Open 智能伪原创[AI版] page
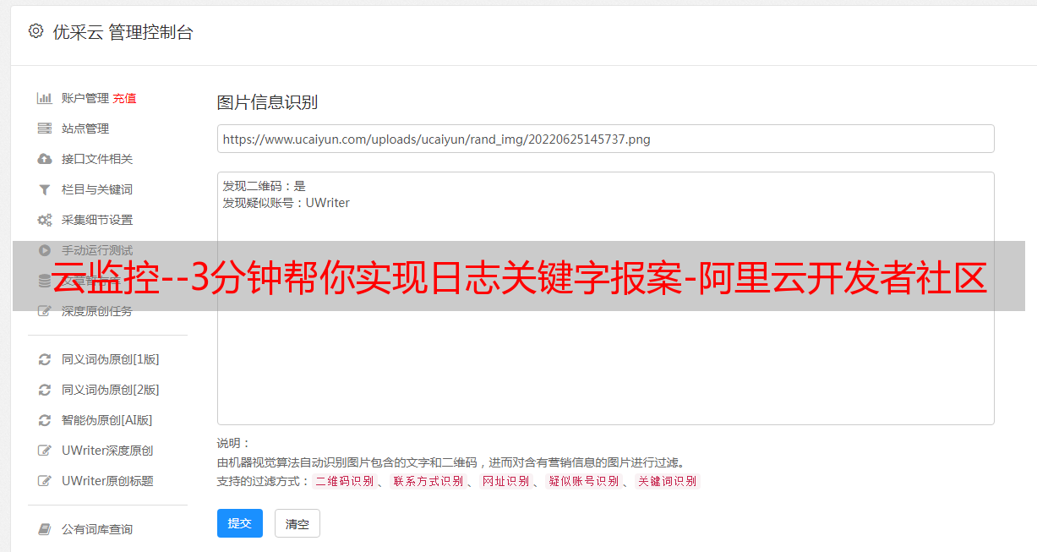Image resolution: width=1037 pixels, height=552 pixels. tap(107, 420)
